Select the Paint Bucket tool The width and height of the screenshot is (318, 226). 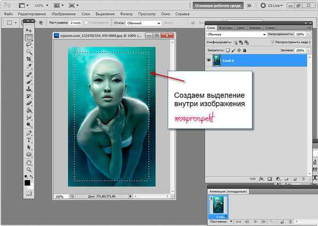point(29,111)
